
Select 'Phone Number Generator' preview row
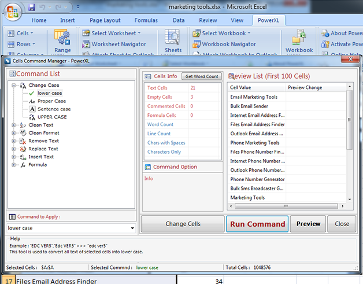pos(287,179)
